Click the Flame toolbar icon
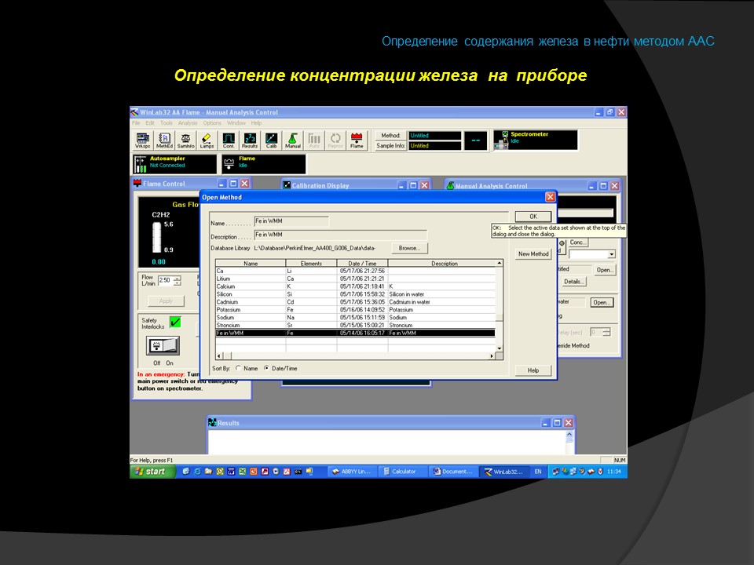This screenshot has height=565, width=754. coord(357,140)
